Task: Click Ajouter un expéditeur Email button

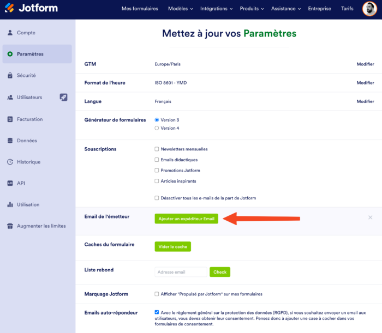Action: (x=187, y=219)
